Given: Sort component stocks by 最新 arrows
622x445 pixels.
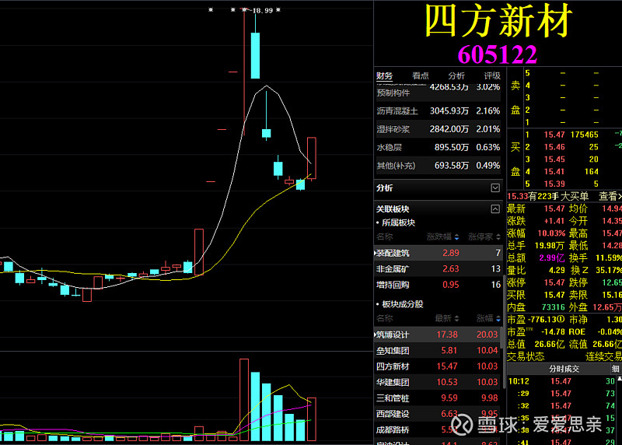Looking at the screenshot, I should [x=456, y=318].
